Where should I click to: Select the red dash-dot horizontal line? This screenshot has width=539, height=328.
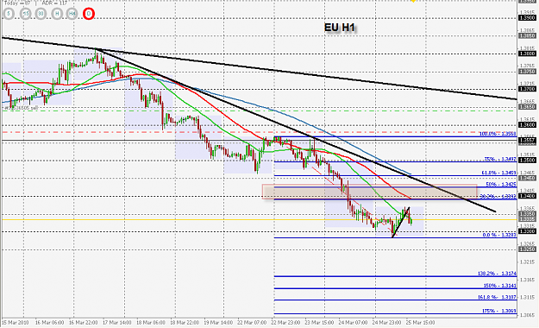(259, 132)
